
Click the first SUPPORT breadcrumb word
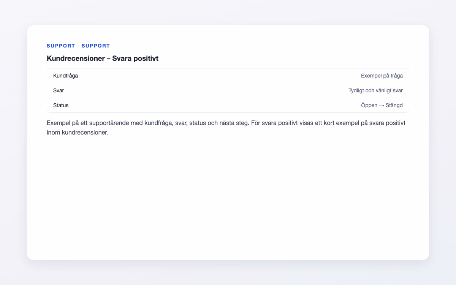point(61,46)
